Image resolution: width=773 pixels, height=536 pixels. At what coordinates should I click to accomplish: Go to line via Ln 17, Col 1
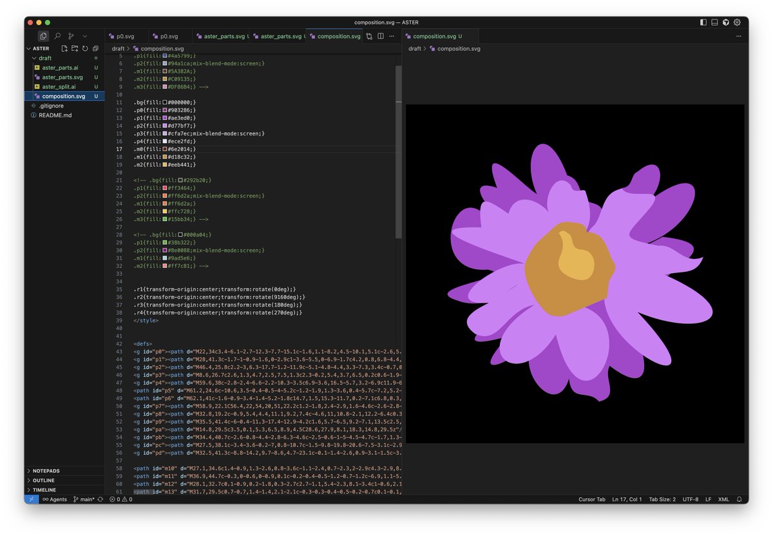(x=627, y=499)
